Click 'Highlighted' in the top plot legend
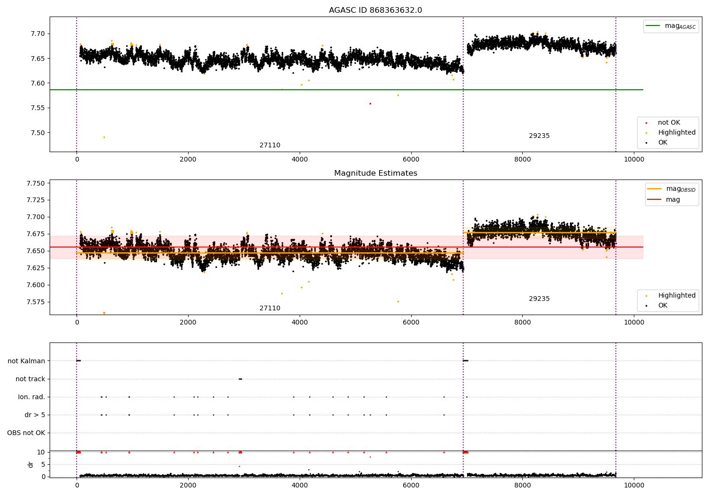This screenshot has height=496, width=709. tap(677, 133)
